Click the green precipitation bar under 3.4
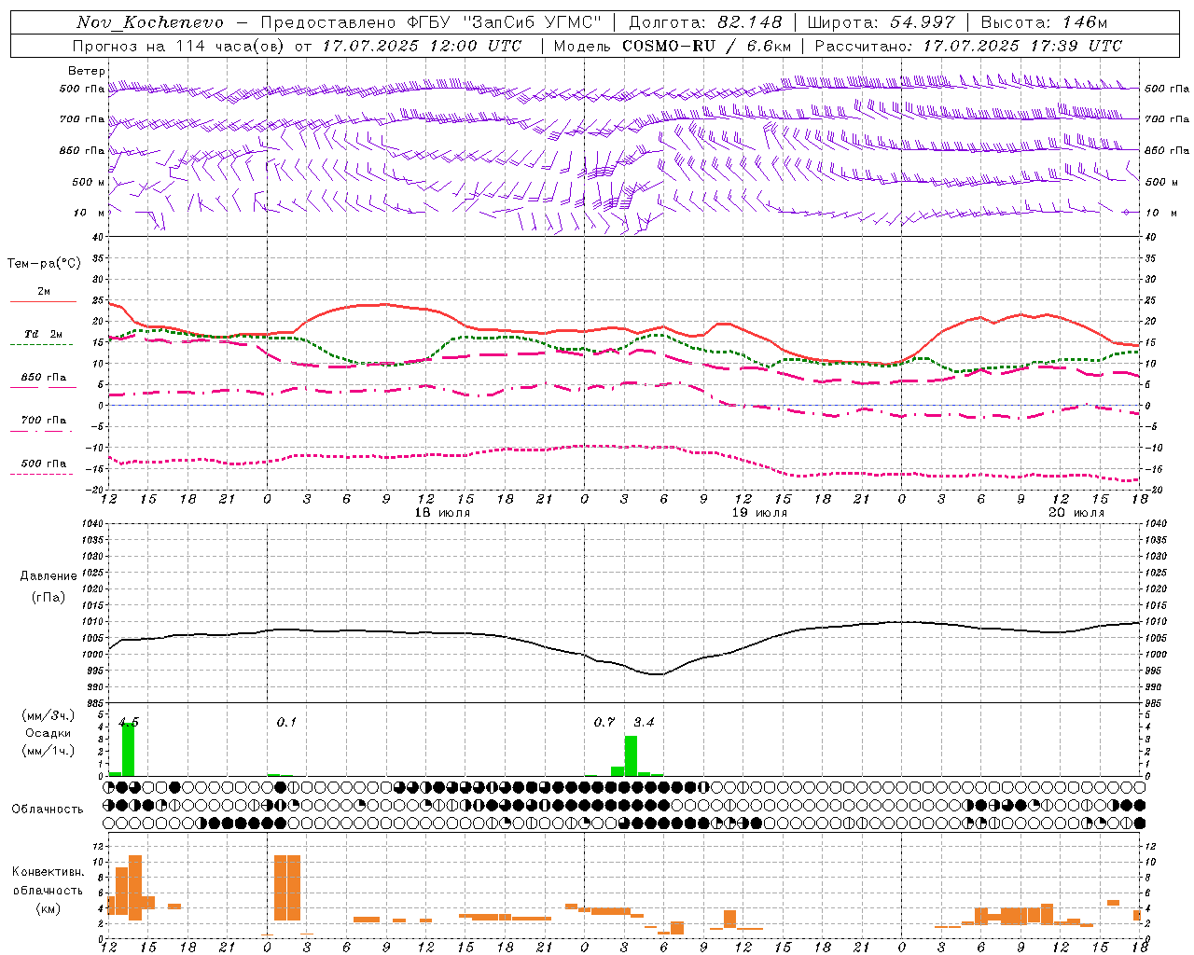The height and width of the screenshot is (955, 1194). coord(632,756)
